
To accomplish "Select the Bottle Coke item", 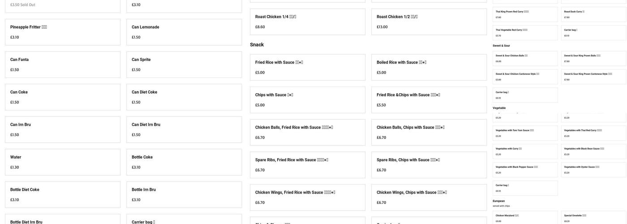I will coord(184,162).
